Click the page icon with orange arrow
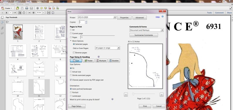Screen dimensions: 233x110 53,8
